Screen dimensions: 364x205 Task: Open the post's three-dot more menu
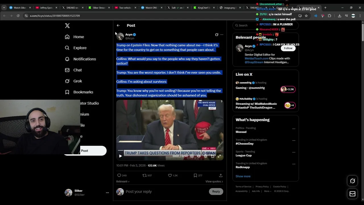[222, 34]
